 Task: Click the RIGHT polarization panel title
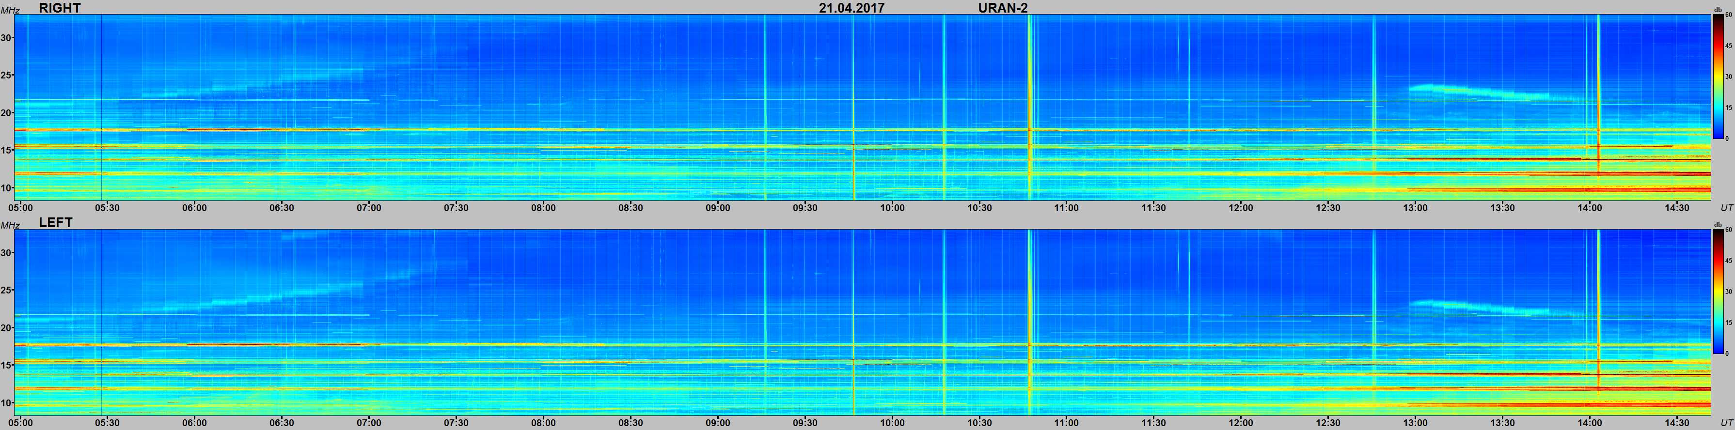click(60, 7)
